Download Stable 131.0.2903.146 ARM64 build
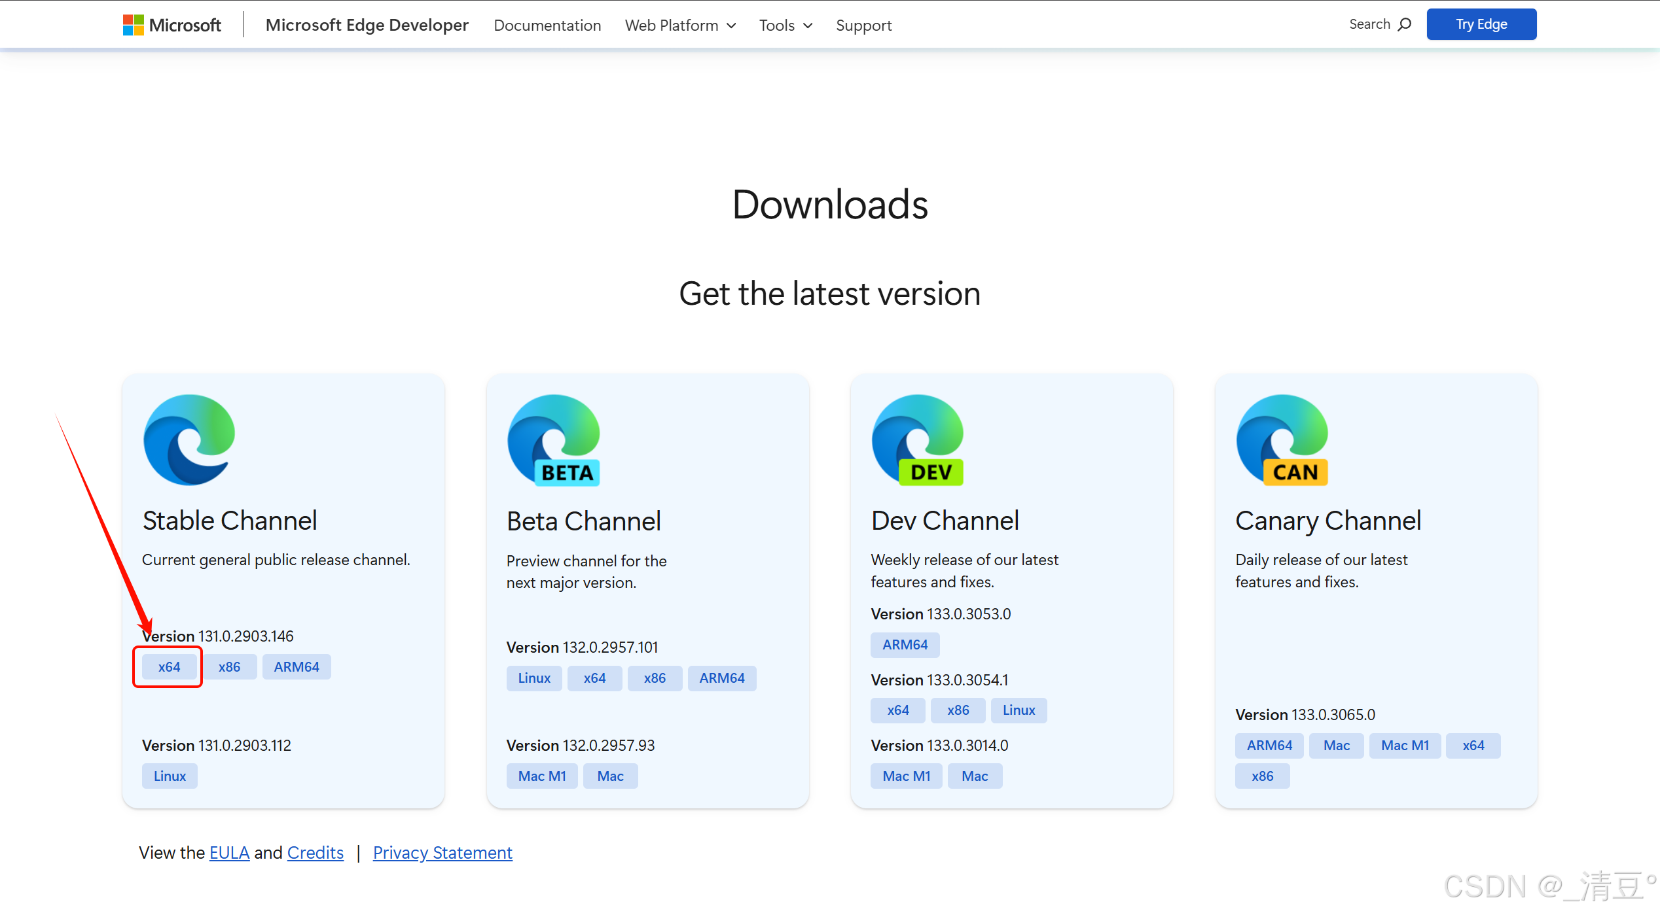 297,667
